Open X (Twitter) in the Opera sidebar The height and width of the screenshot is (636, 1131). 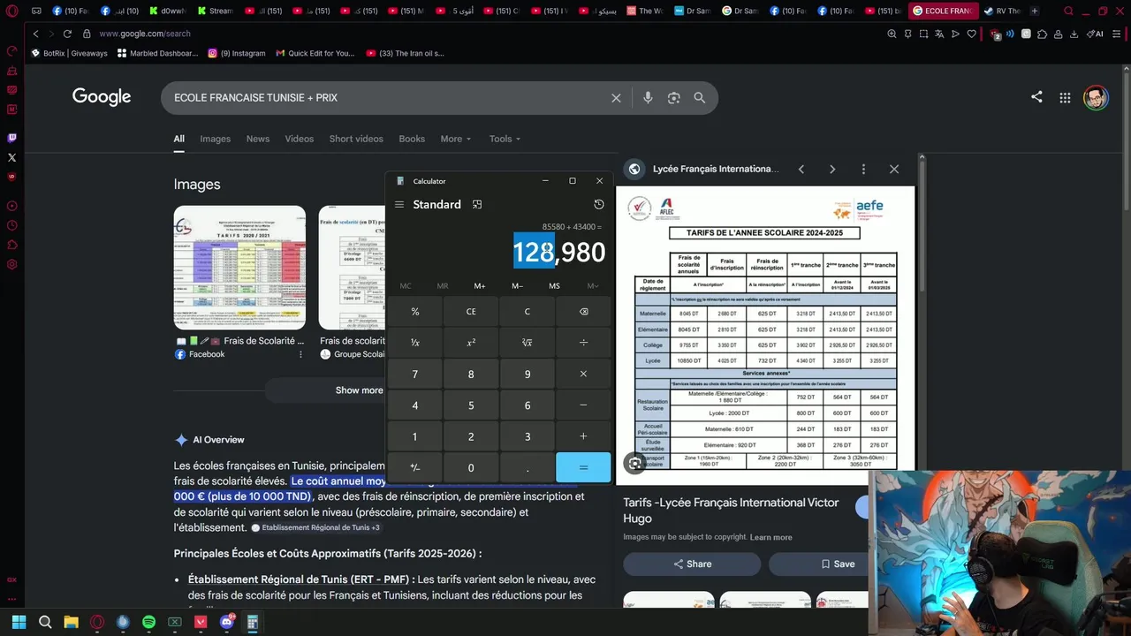pos(11,157)
